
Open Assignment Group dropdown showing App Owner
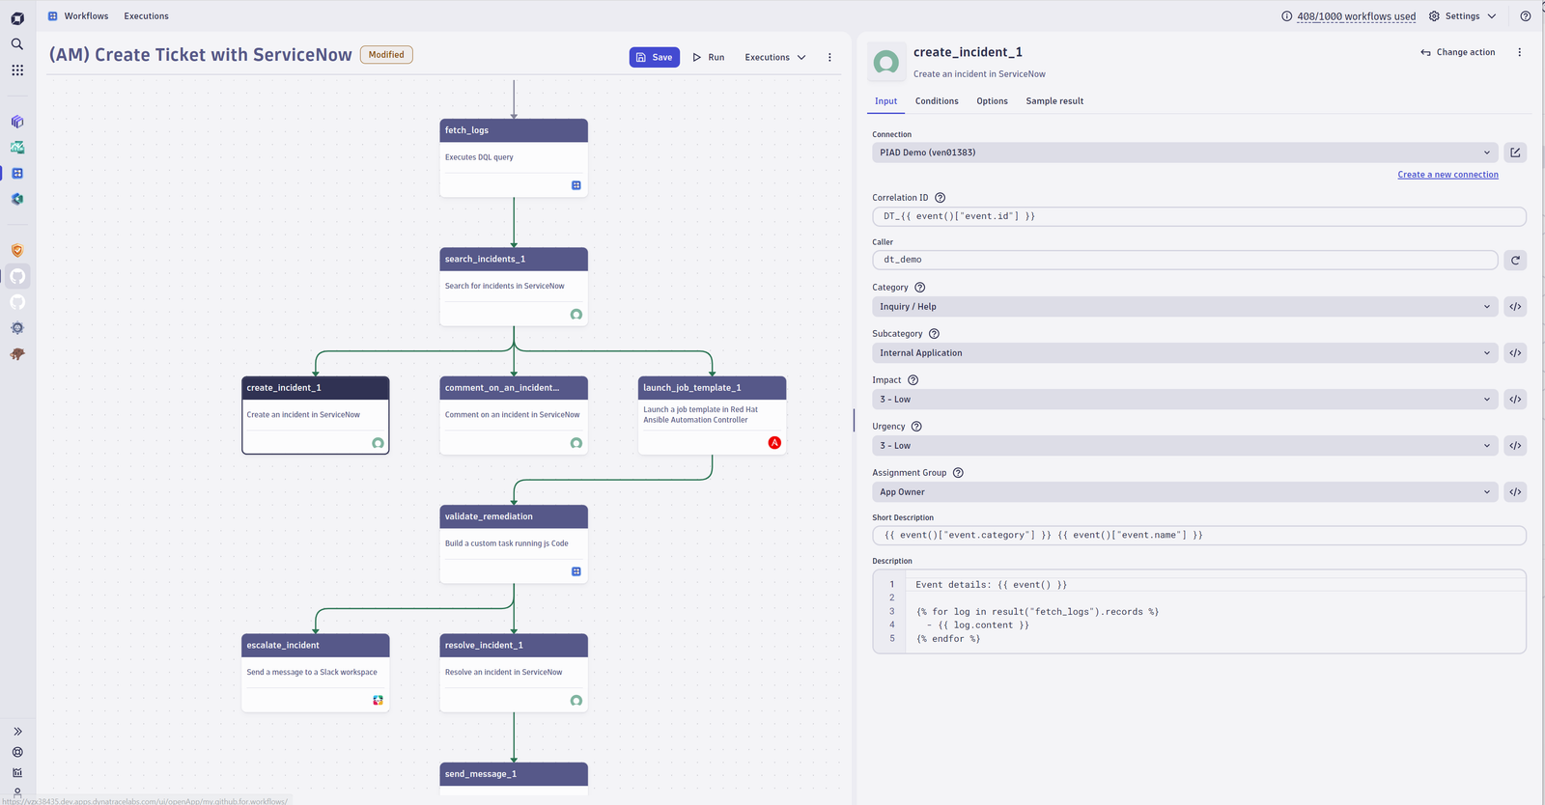pos(1185,492)
